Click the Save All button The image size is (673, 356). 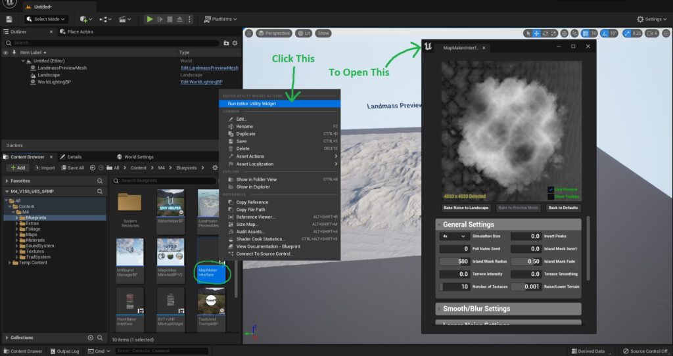coord(72,167)
